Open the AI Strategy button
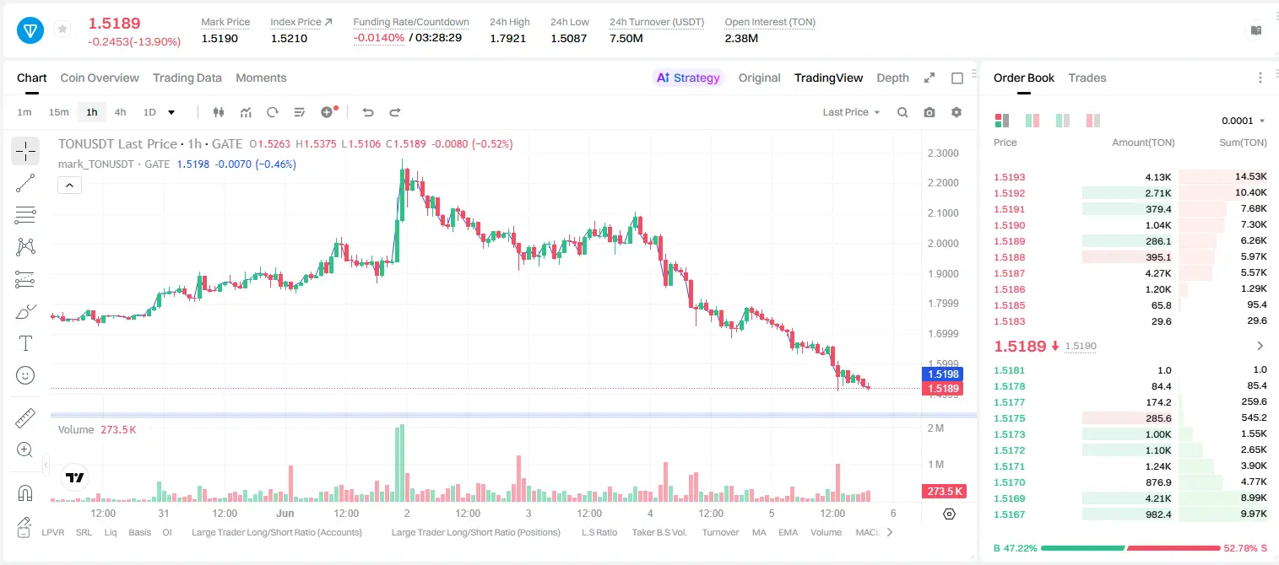Screen dimensions: 1279x565 [x=689, y=78]
